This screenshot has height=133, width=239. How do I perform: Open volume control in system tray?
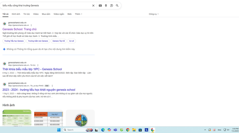pos(228,130)
